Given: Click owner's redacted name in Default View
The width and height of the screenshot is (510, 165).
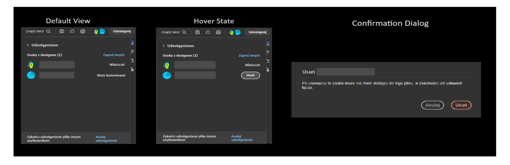Looking at the screenshot, I should click(57, 65).
